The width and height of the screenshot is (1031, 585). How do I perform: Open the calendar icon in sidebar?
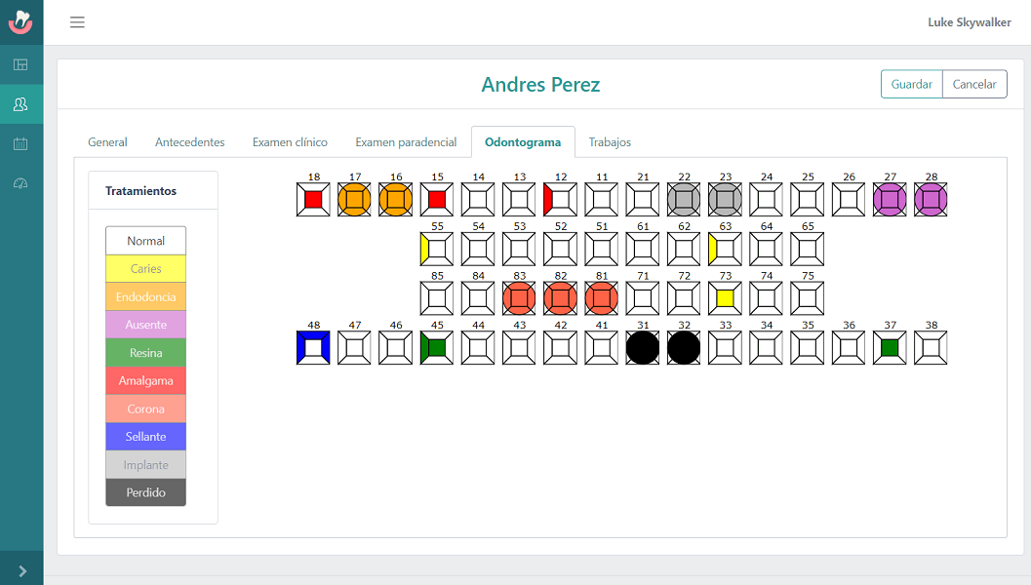point(20,144)
